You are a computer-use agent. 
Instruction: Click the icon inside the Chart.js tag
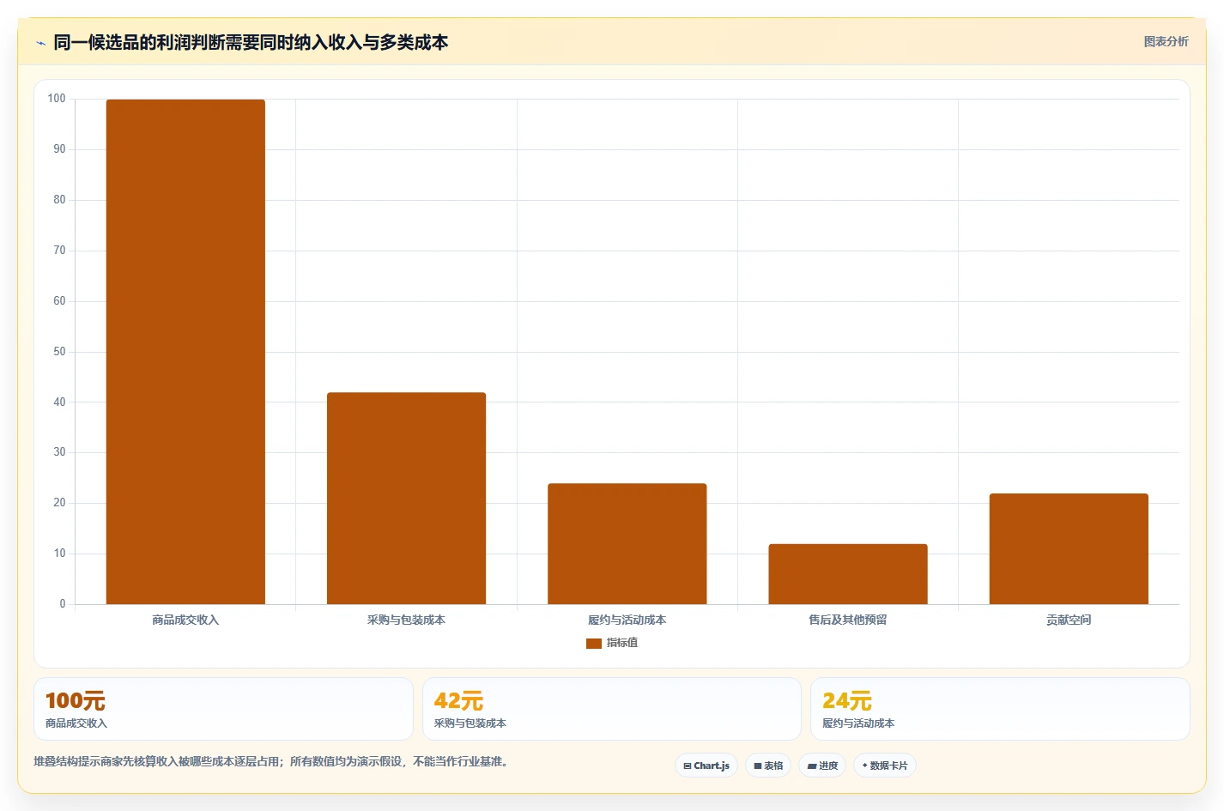(x=688, y=766)
